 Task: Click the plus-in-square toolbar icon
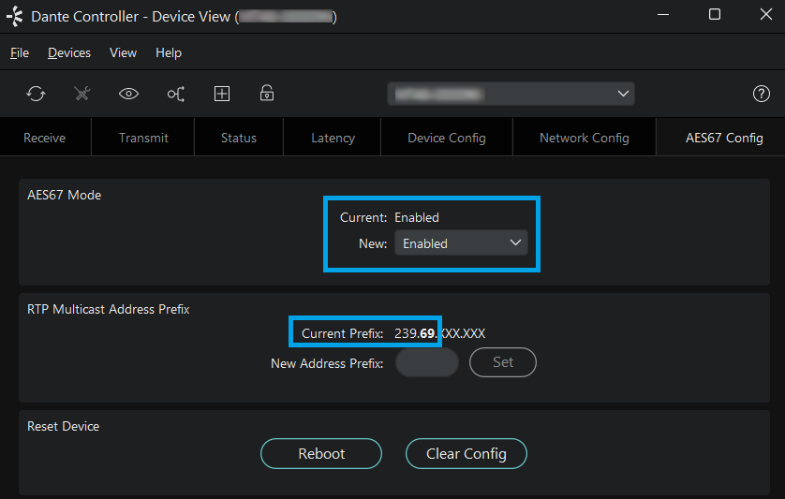[222, 94]
